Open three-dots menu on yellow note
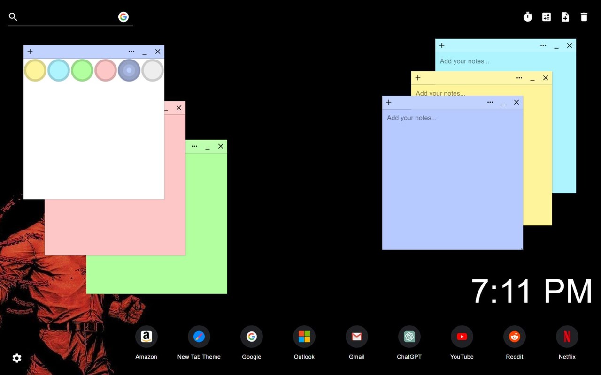Viewport: 601px width, 375px height. [x=519, y=78]
